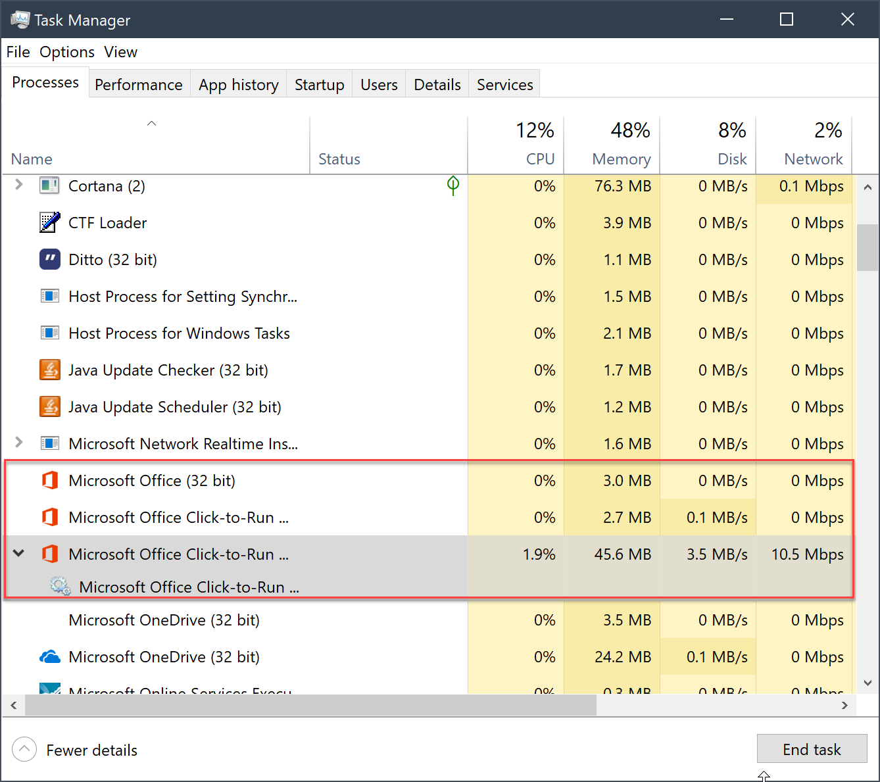Sort by Network column header

tap(804, 145)
